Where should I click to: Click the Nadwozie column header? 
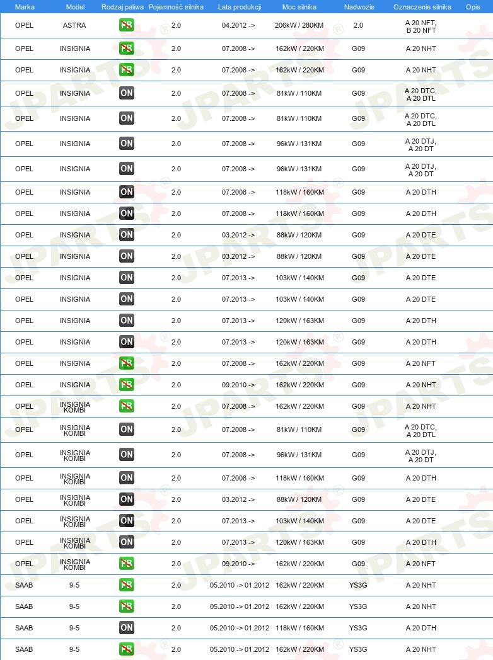359,7
